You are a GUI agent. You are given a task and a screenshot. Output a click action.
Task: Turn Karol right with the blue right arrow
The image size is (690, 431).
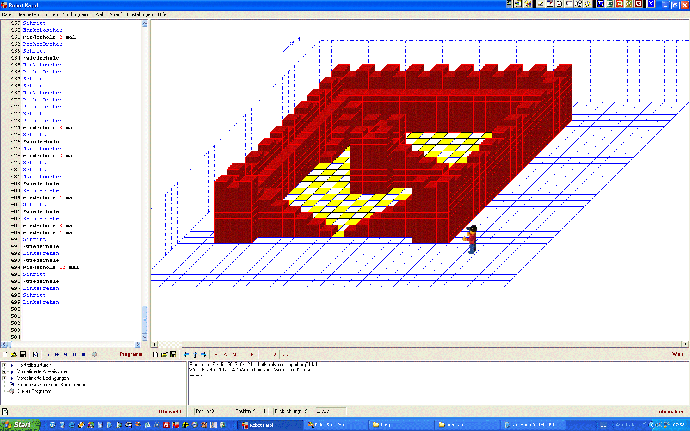(x=204, y=355)
